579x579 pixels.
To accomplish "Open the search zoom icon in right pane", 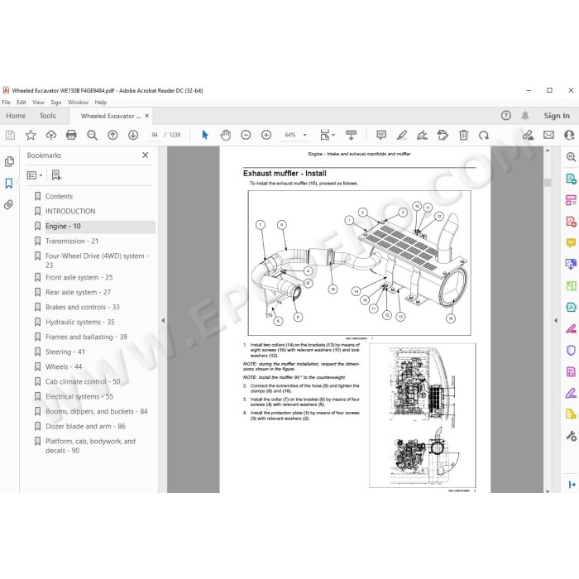I will pos(571,157).
